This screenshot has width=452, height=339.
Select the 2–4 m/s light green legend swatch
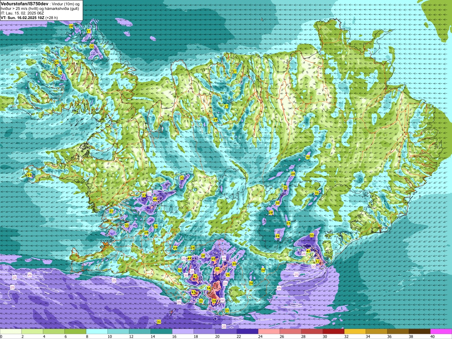(x=32, y=332)
